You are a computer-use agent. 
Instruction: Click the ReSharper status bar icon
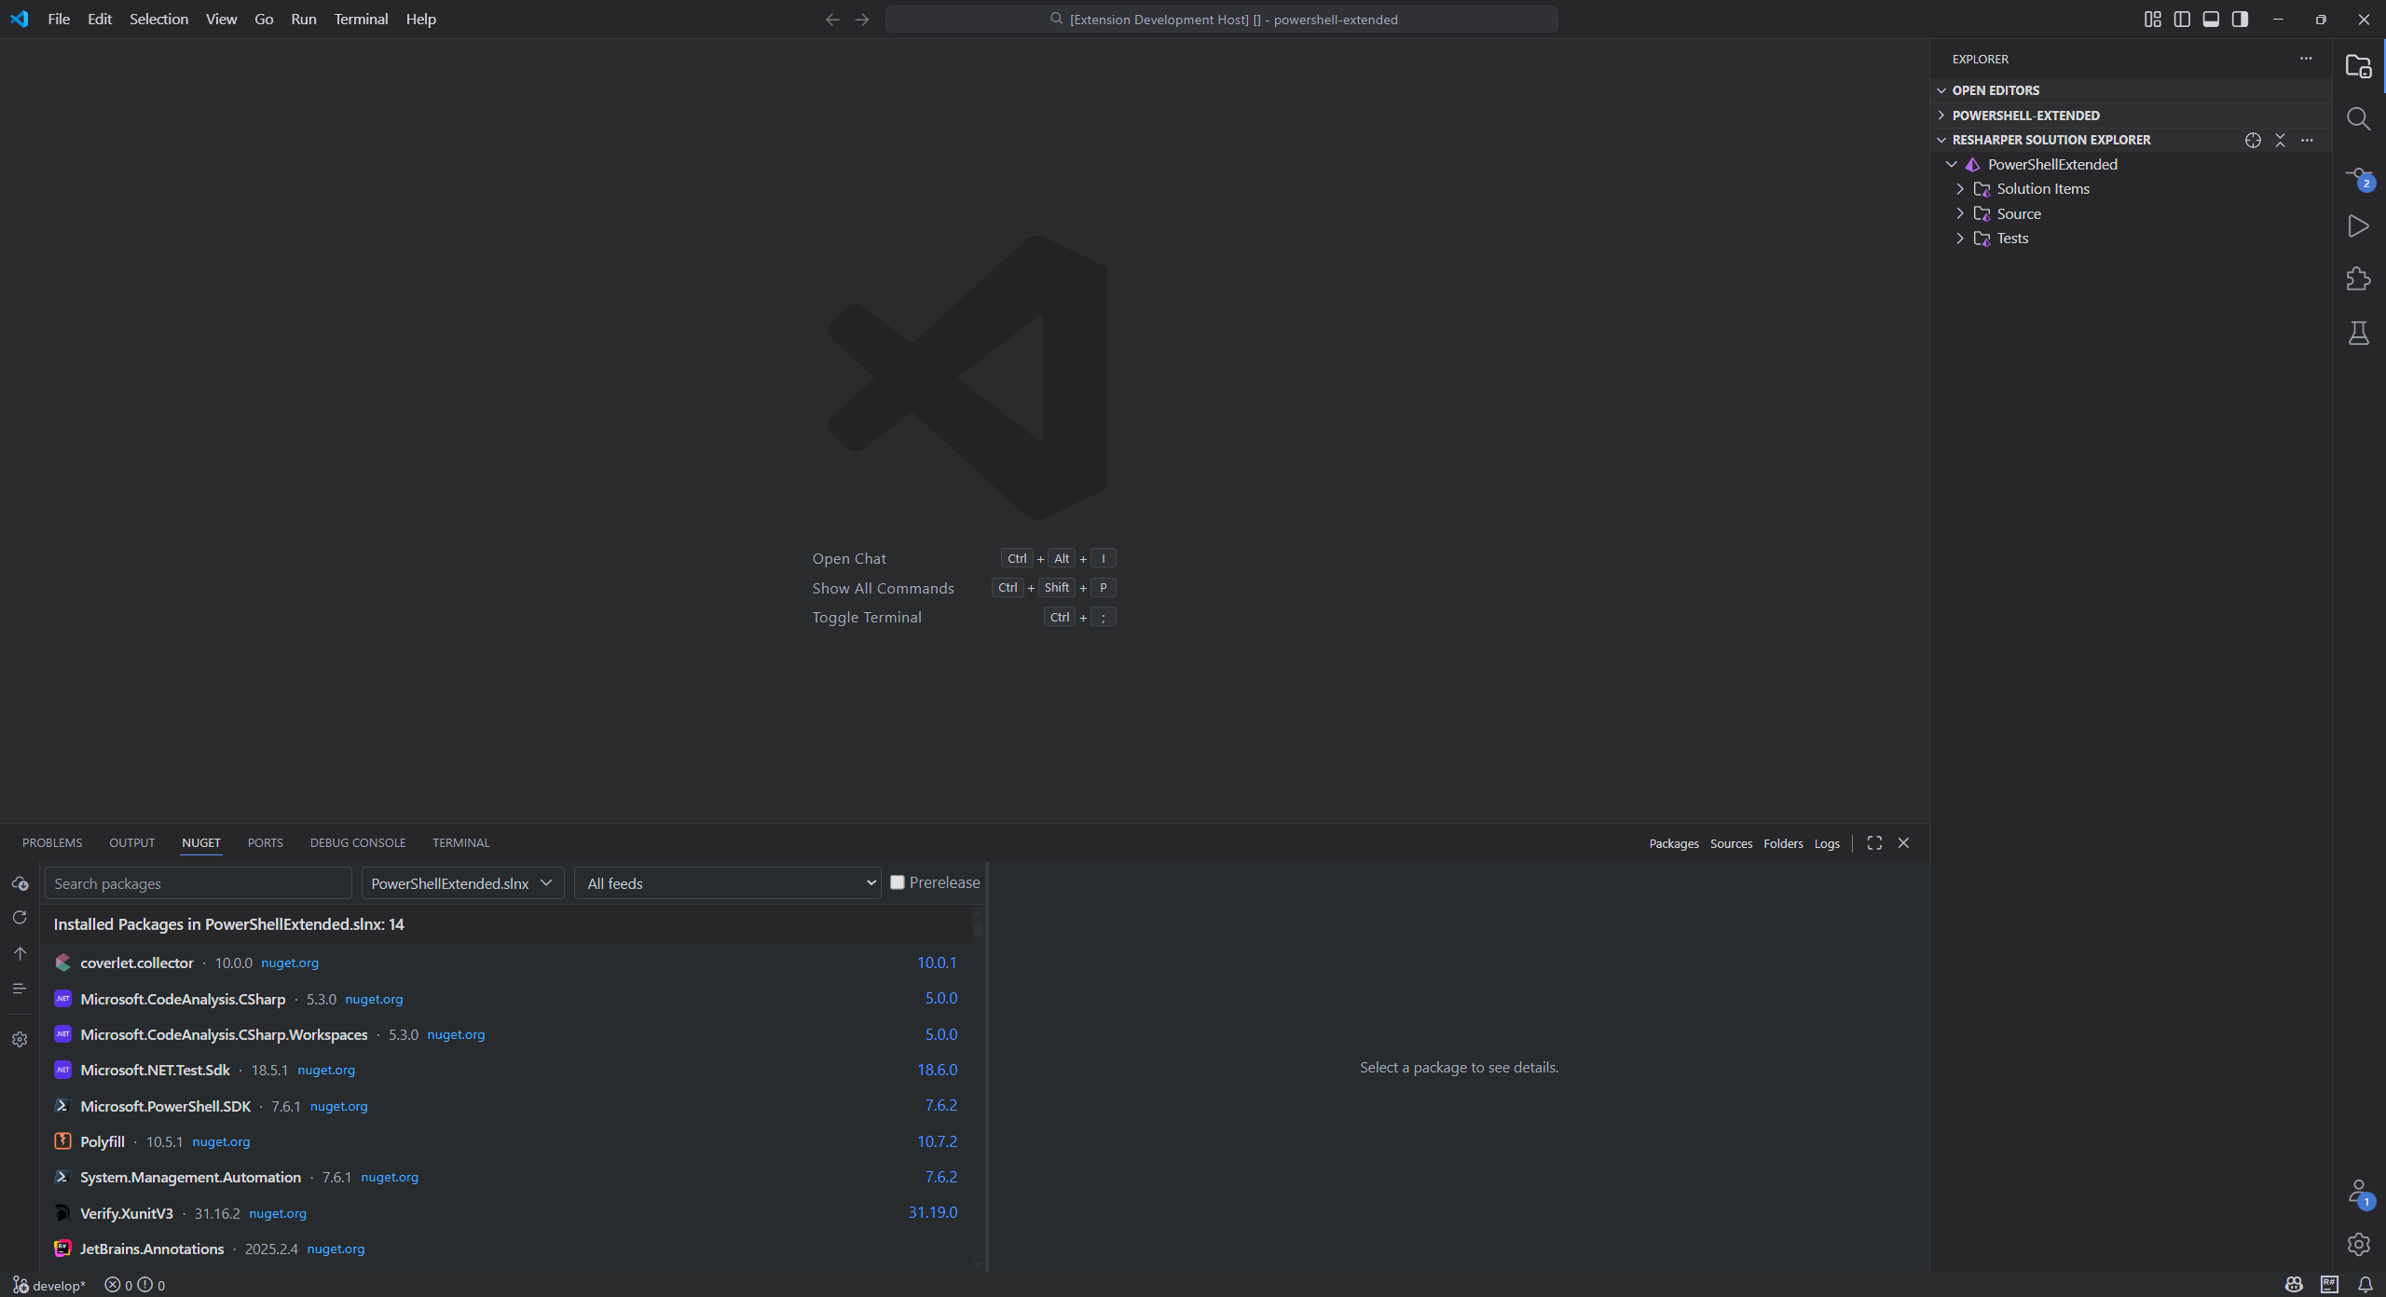[2329, 1285]
